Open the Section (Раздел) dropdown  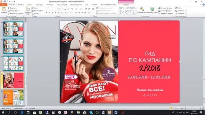pos(36,13)
